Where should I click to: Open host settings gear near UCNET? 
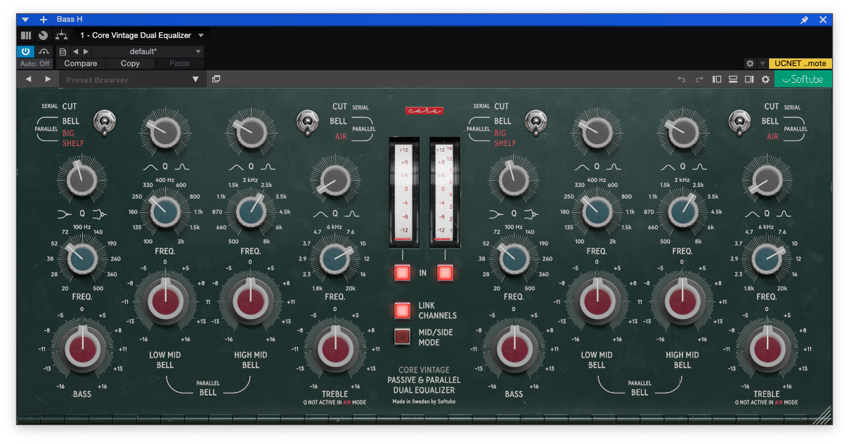click(750, 63)
